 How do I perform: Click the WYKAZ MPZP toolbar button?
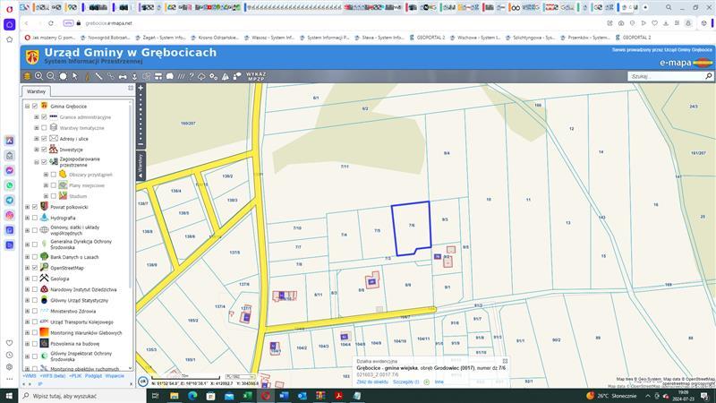(x=256, y=76)
